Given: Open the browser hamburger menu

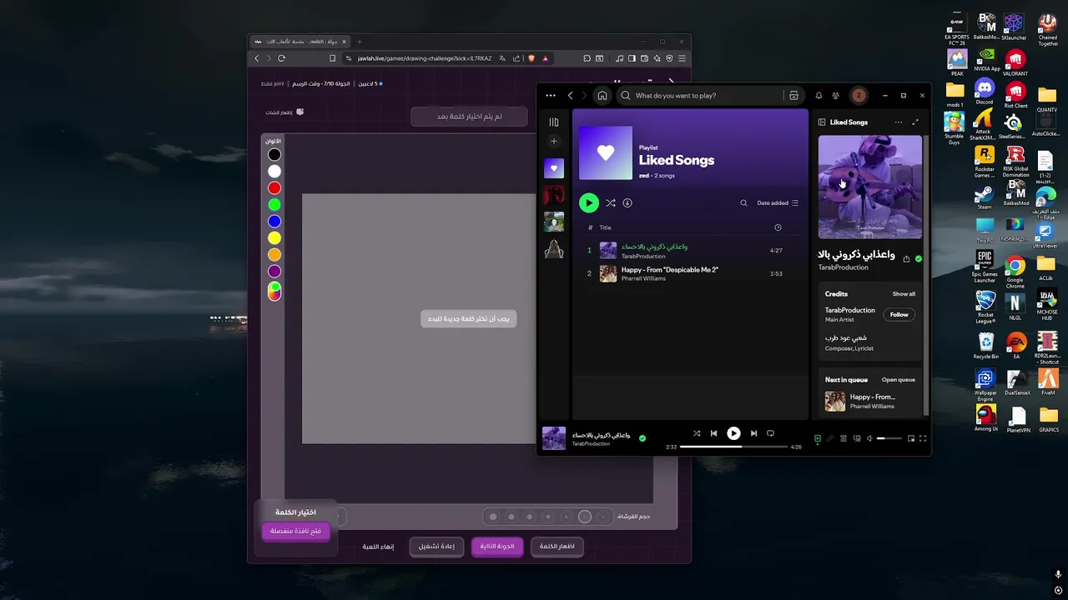Looking at the screenshot, I should coord(682,58).
